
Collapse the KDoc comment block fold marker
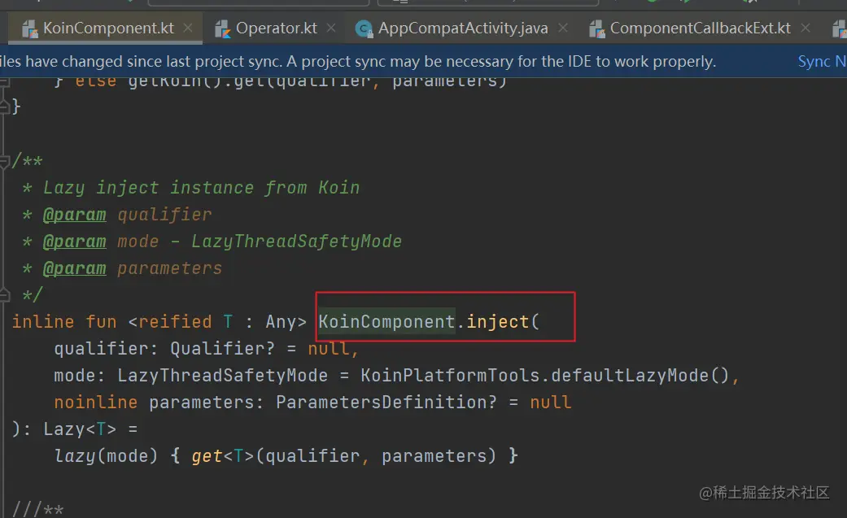tap(4, 161)
